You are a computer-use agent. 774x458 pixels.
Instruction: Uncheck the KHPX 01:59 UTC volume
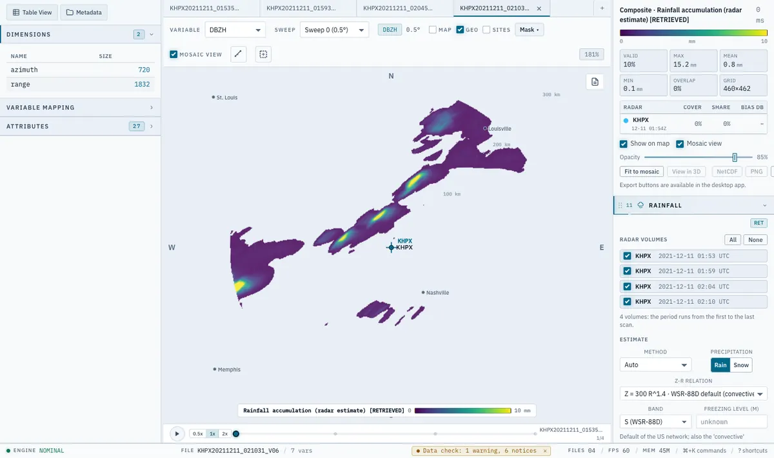tap(627, 271)
